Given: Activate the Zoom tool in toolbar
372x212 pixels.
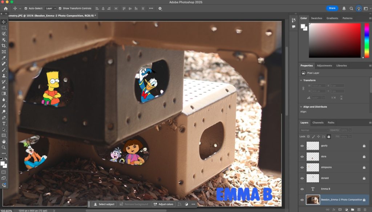Looking at the screenshot, I should 4,147.
